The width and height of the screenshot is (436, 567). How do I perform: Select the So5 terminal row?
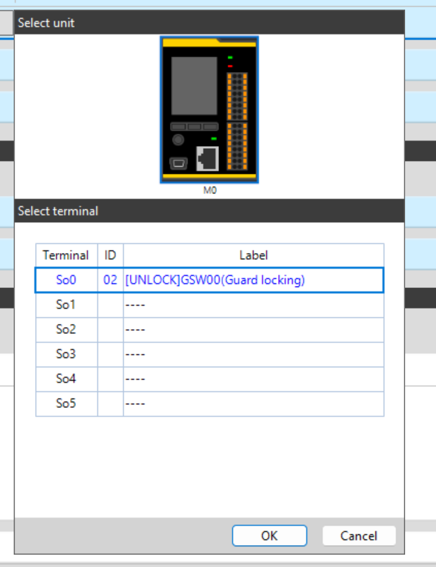pos(209,404)
